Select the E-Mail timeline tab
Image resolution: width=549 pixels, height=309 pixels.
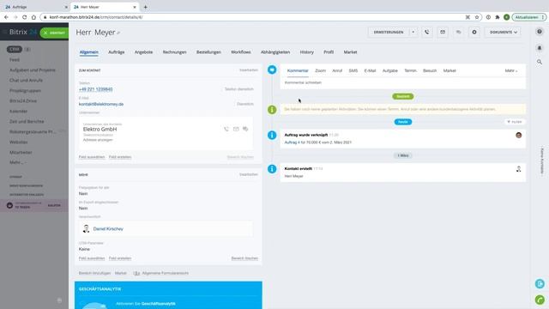click(x=370, y=70)
